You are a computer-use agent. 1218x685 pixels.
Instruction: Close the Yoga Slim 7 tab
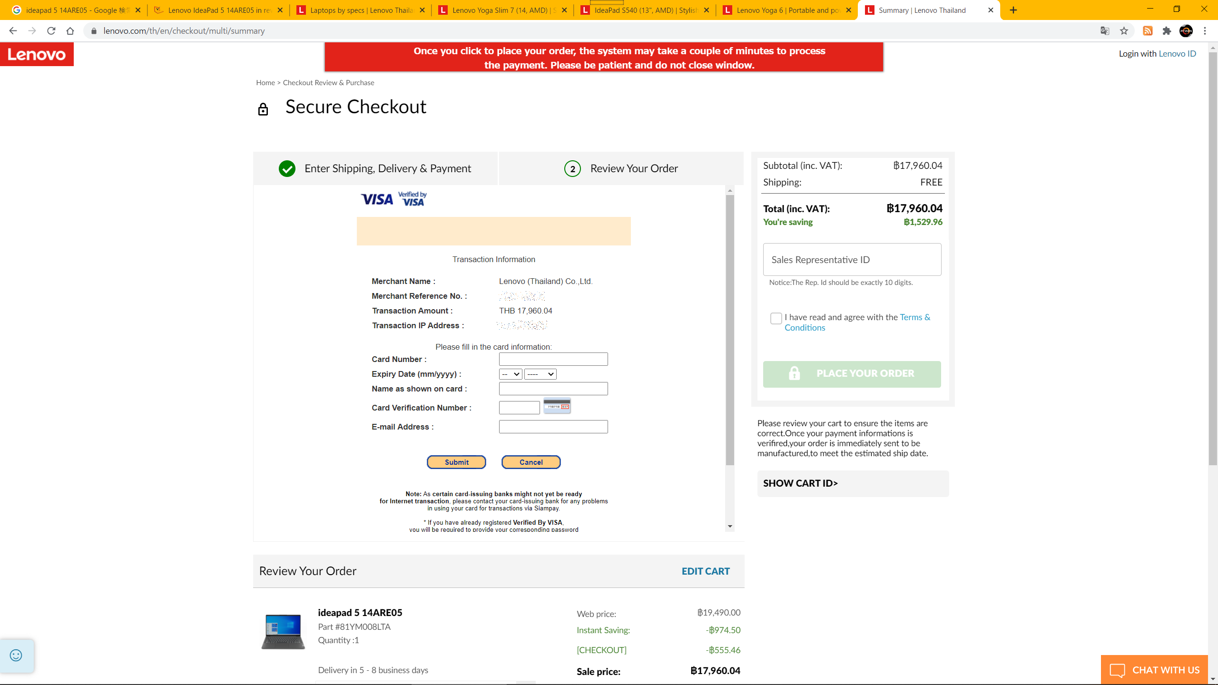[x=564, y=10]
